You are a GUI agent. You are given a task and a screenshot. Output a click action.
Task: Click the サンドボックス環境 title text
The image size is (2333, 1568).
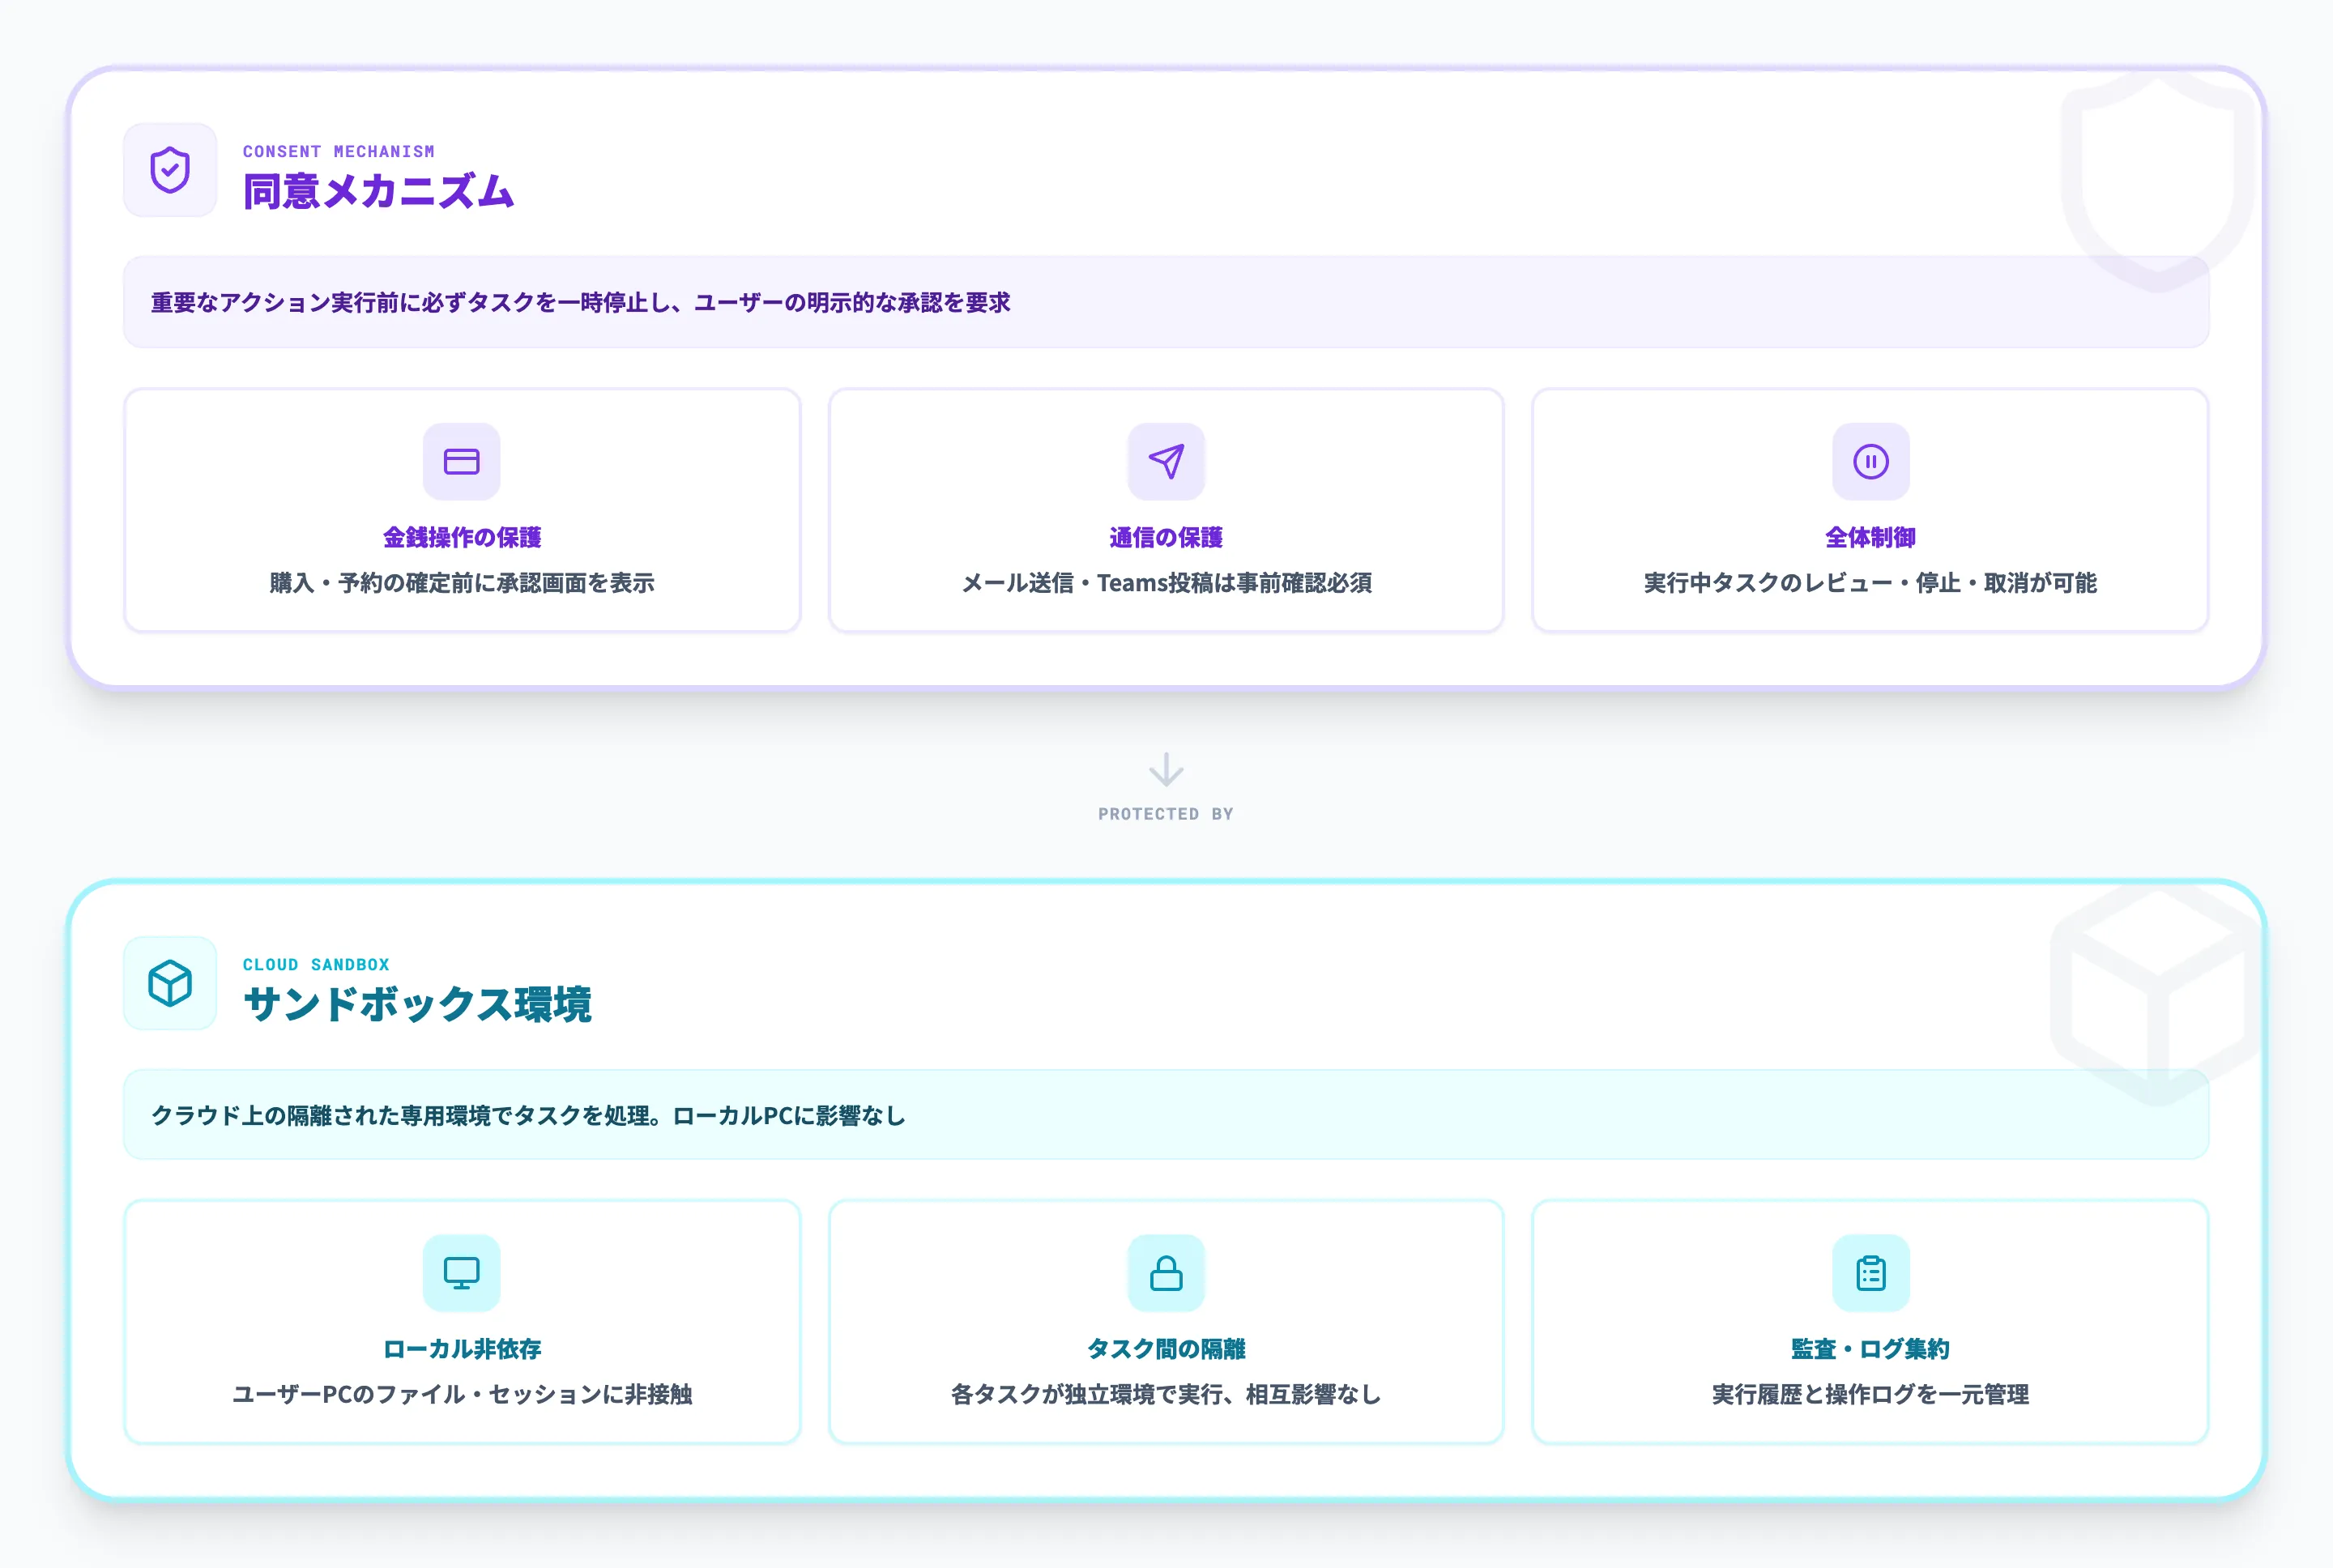(x=420, y=1007)
